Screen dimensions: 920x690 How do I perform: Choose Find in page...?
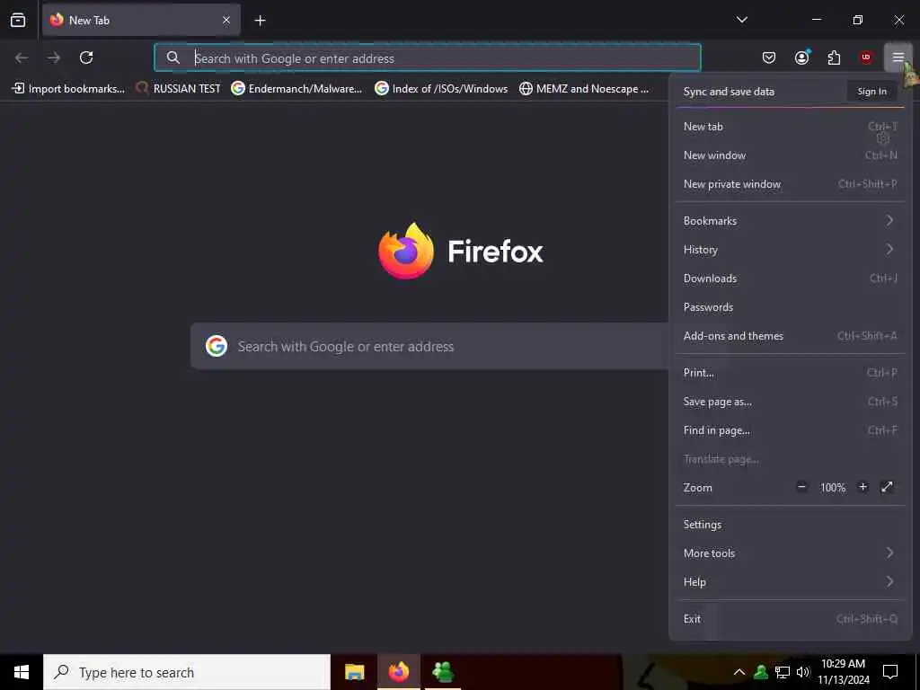(x=791, y=430)
